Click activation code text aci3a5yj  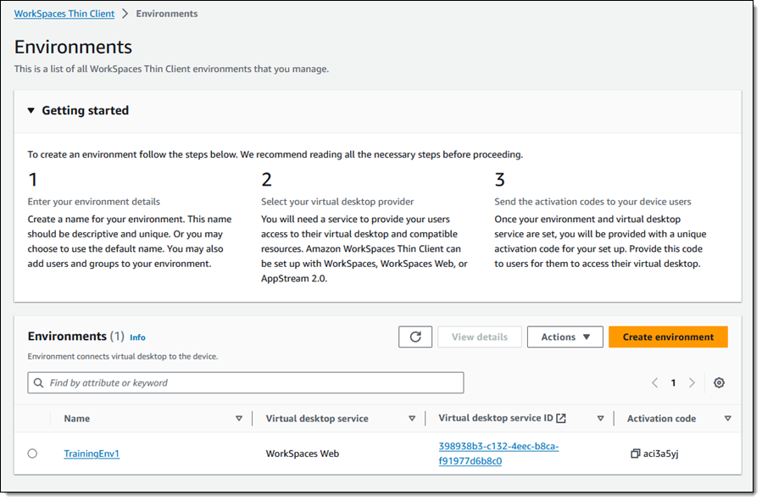[660, 454]
